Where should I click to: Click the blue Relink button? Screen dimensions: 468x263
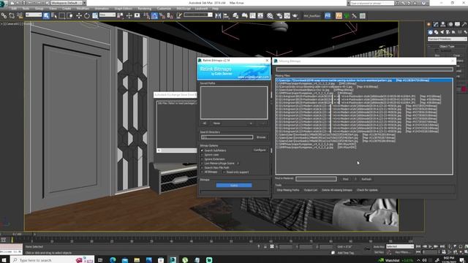[234, 185]
